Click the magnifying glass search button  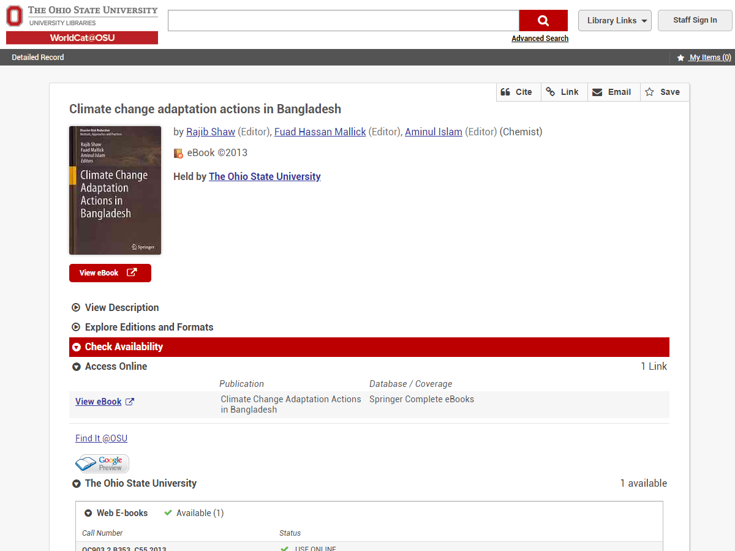coord(543,20)
